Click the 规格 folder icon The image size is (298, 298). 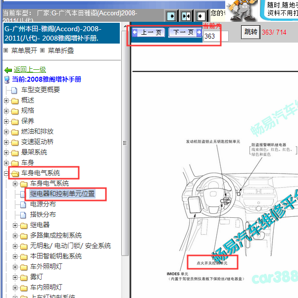tap(15, 111)
